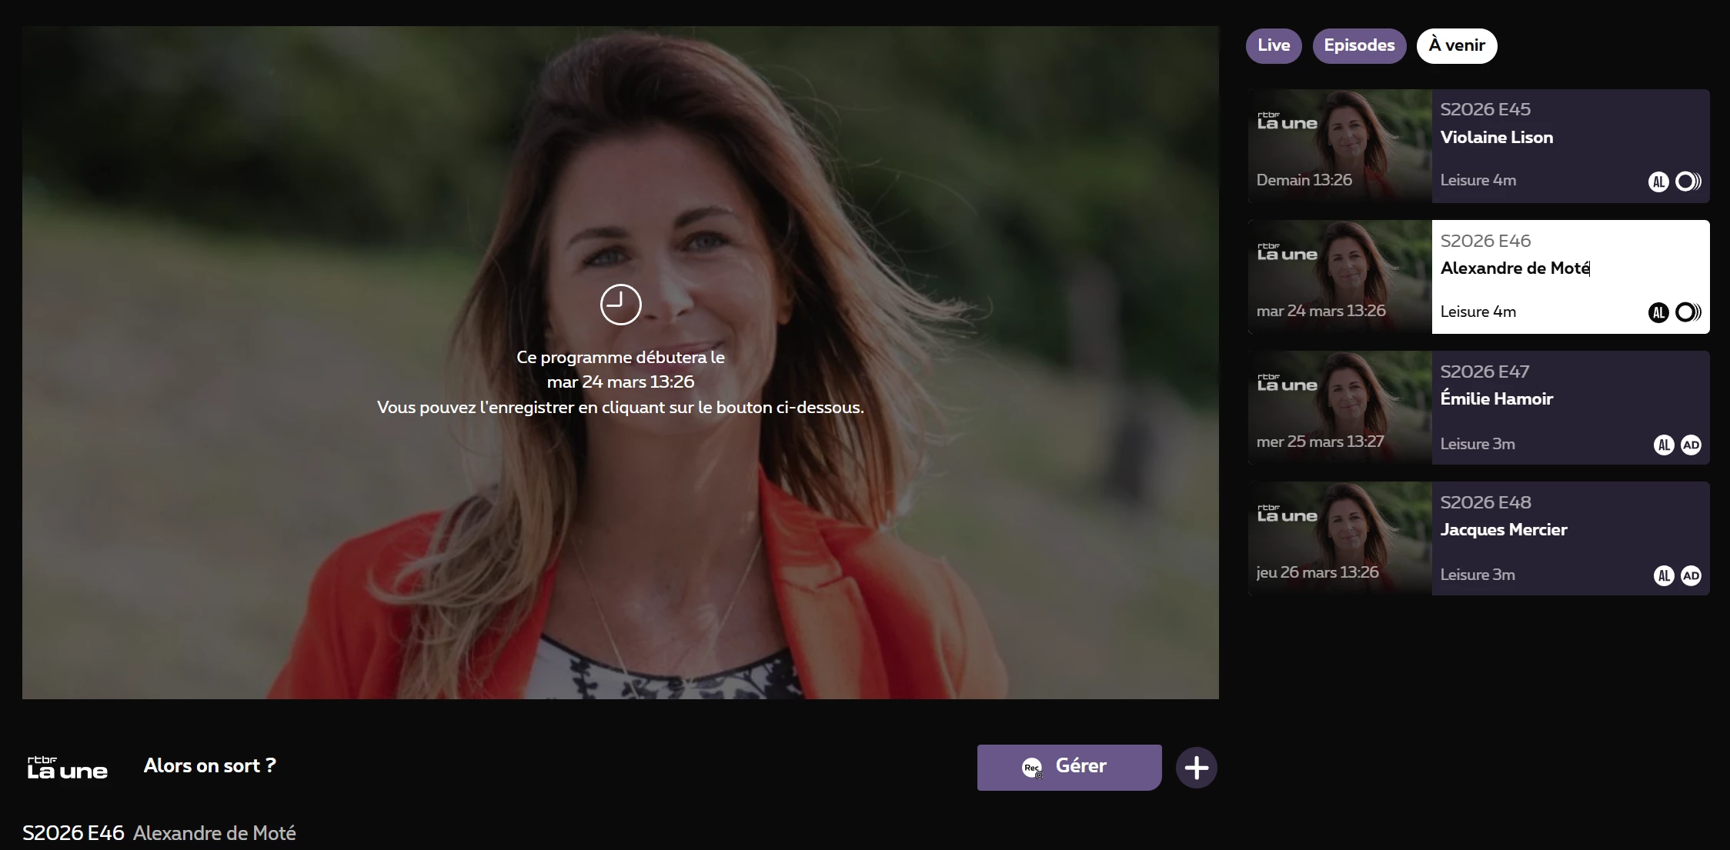Image resolution: width=1730 pixels, height=850 pixels.
Task: Click the audio icon on Alexandre de Moté
Action: coord(1688,312)
